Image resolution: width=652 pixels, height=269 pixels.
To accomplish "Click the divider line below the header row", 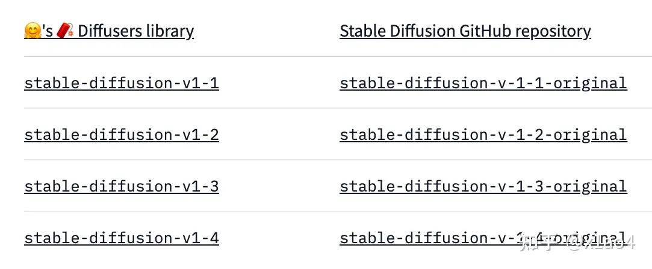I will 338,56.
